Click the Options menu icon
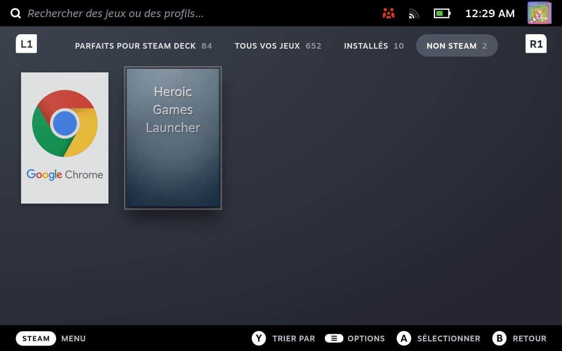Screen dimensions: 562x351 point(334,338)
